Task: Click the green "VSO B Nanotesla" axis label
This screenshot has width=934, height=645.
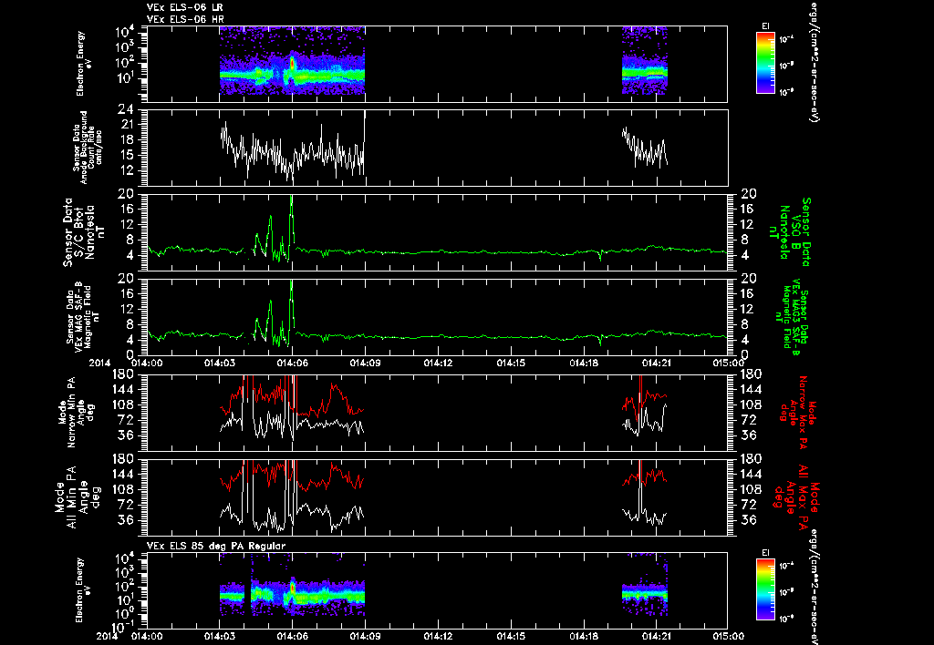Action: click(790, 232)
